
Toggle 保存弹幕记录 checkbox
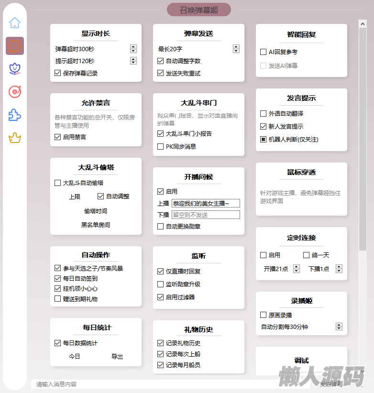[x=58, y=73]
